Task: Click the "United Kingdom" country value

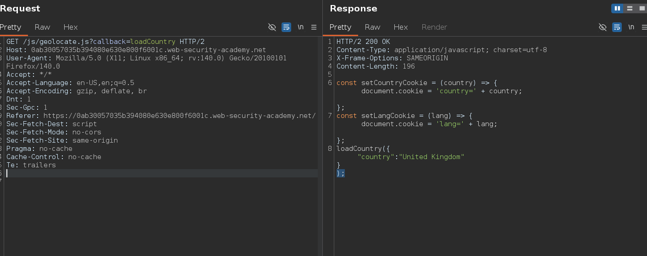Action: [432, 157]
